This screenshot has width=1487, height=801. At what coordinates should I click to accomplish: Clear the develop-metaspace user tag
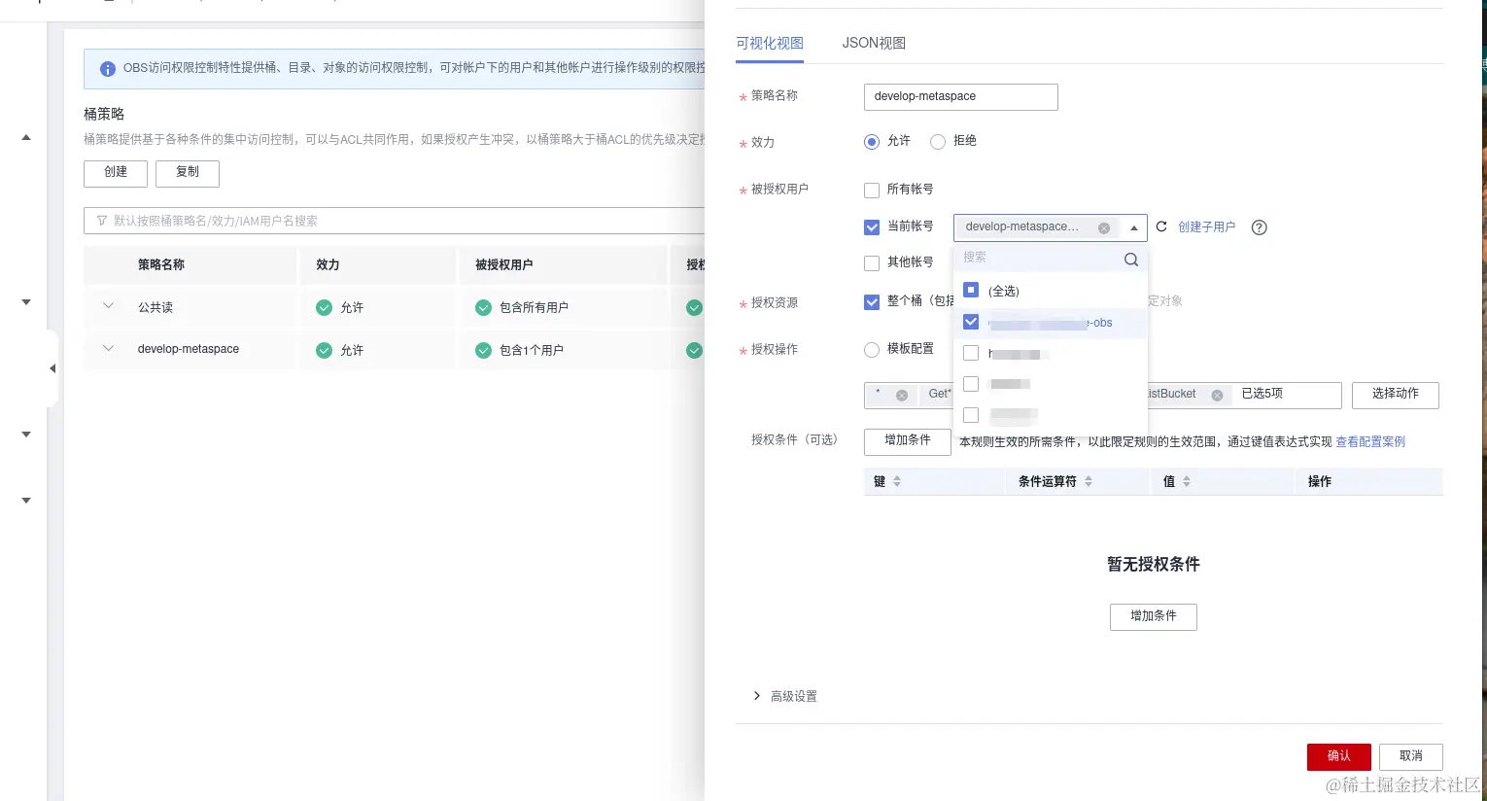click(1104, 228)
